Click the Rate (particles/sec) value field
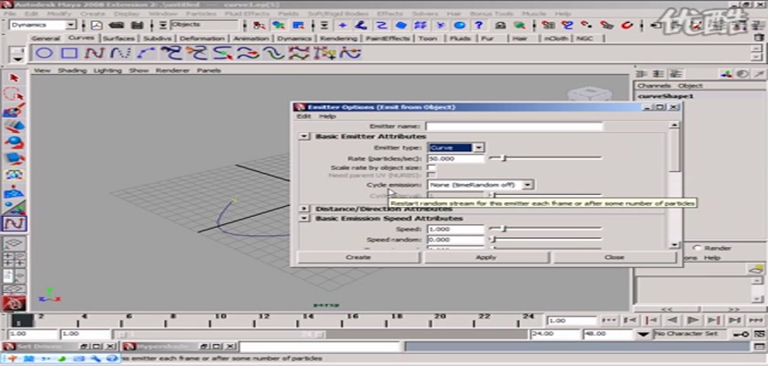The width and height of the screenshot is (768, 366). 455,158
